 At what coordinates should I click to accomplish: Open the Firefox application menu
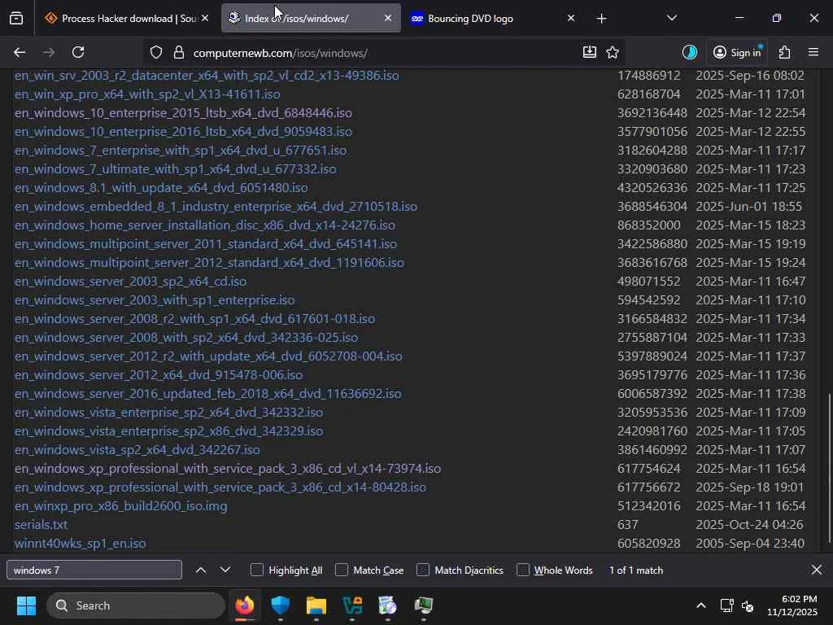click(813, 52)
